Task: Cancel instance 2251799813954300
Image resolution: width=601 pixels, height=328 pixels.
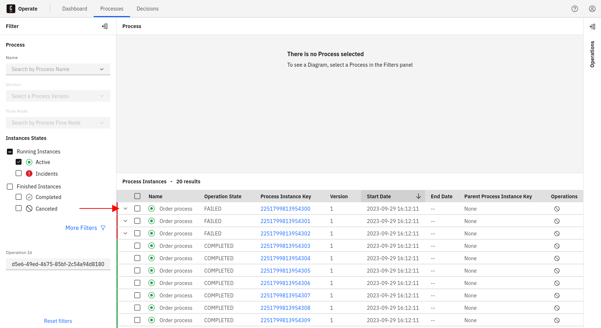Action: 557,209
